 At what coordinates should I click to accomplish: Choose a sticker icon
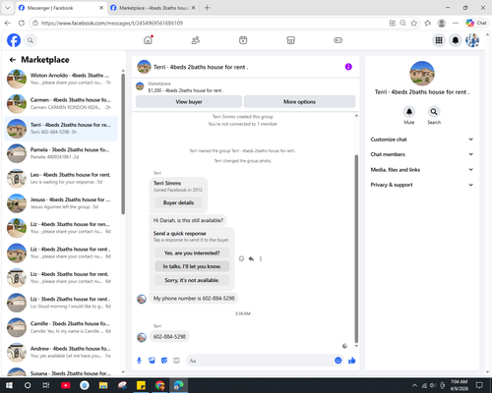click(x=164, y=361)
